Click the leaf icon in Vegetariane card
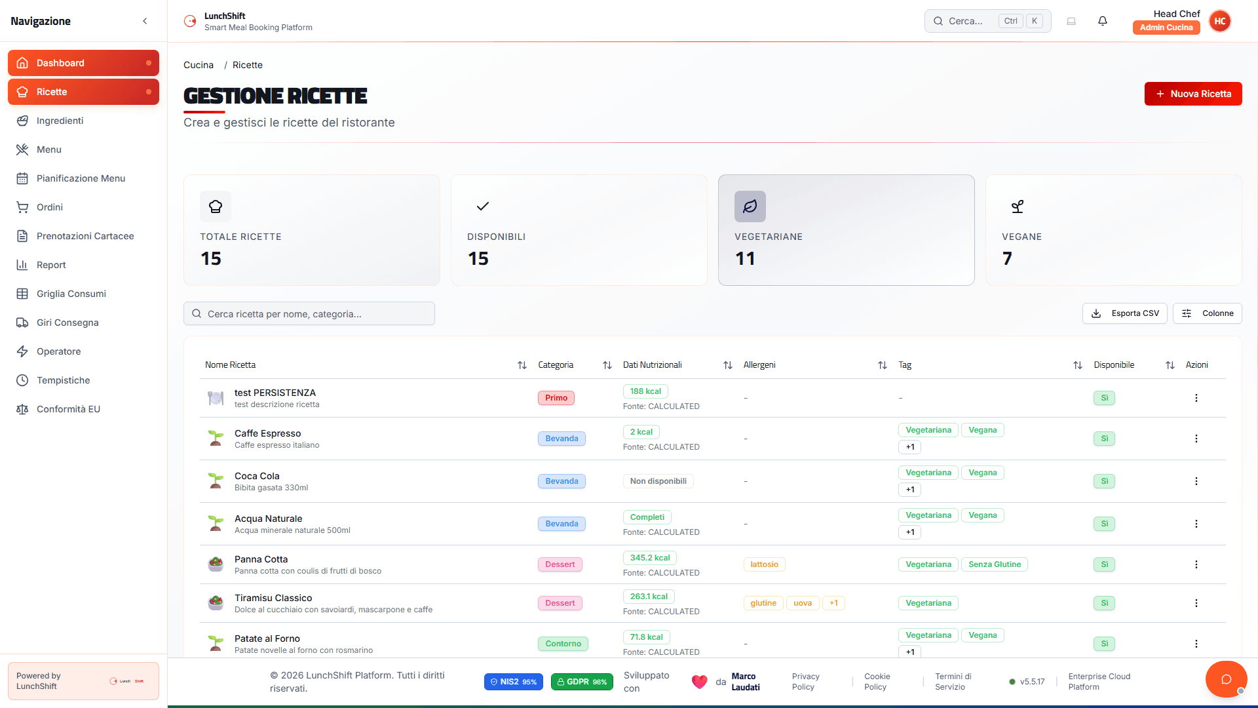 point(750,206)
